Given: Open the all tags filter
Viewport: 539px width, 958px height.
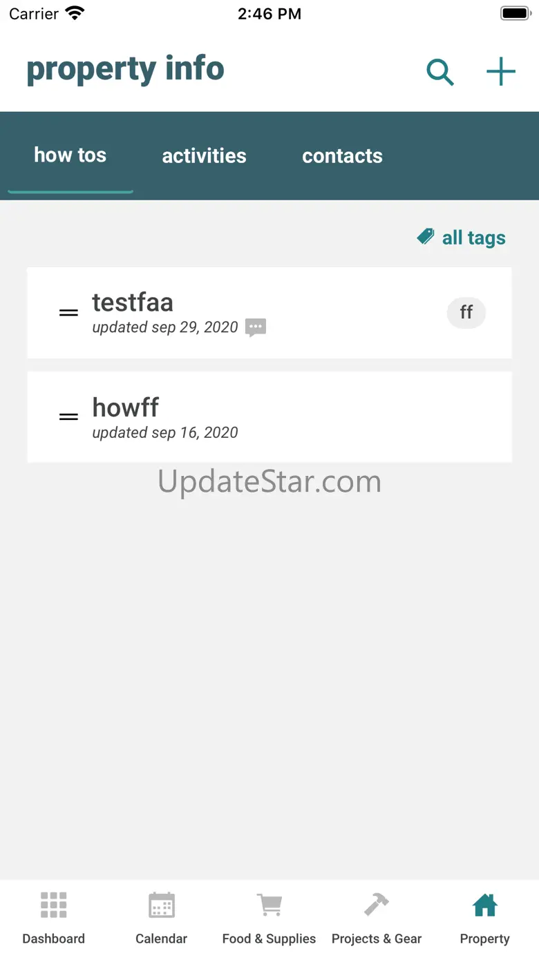Looking at the screenshot, I should (461, 238).
